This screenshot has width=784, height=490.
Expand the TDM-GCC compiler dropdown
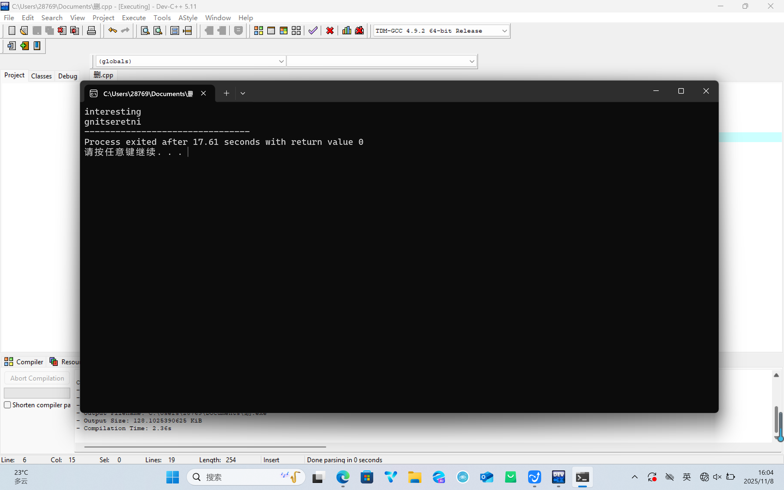tap(504, 31)
